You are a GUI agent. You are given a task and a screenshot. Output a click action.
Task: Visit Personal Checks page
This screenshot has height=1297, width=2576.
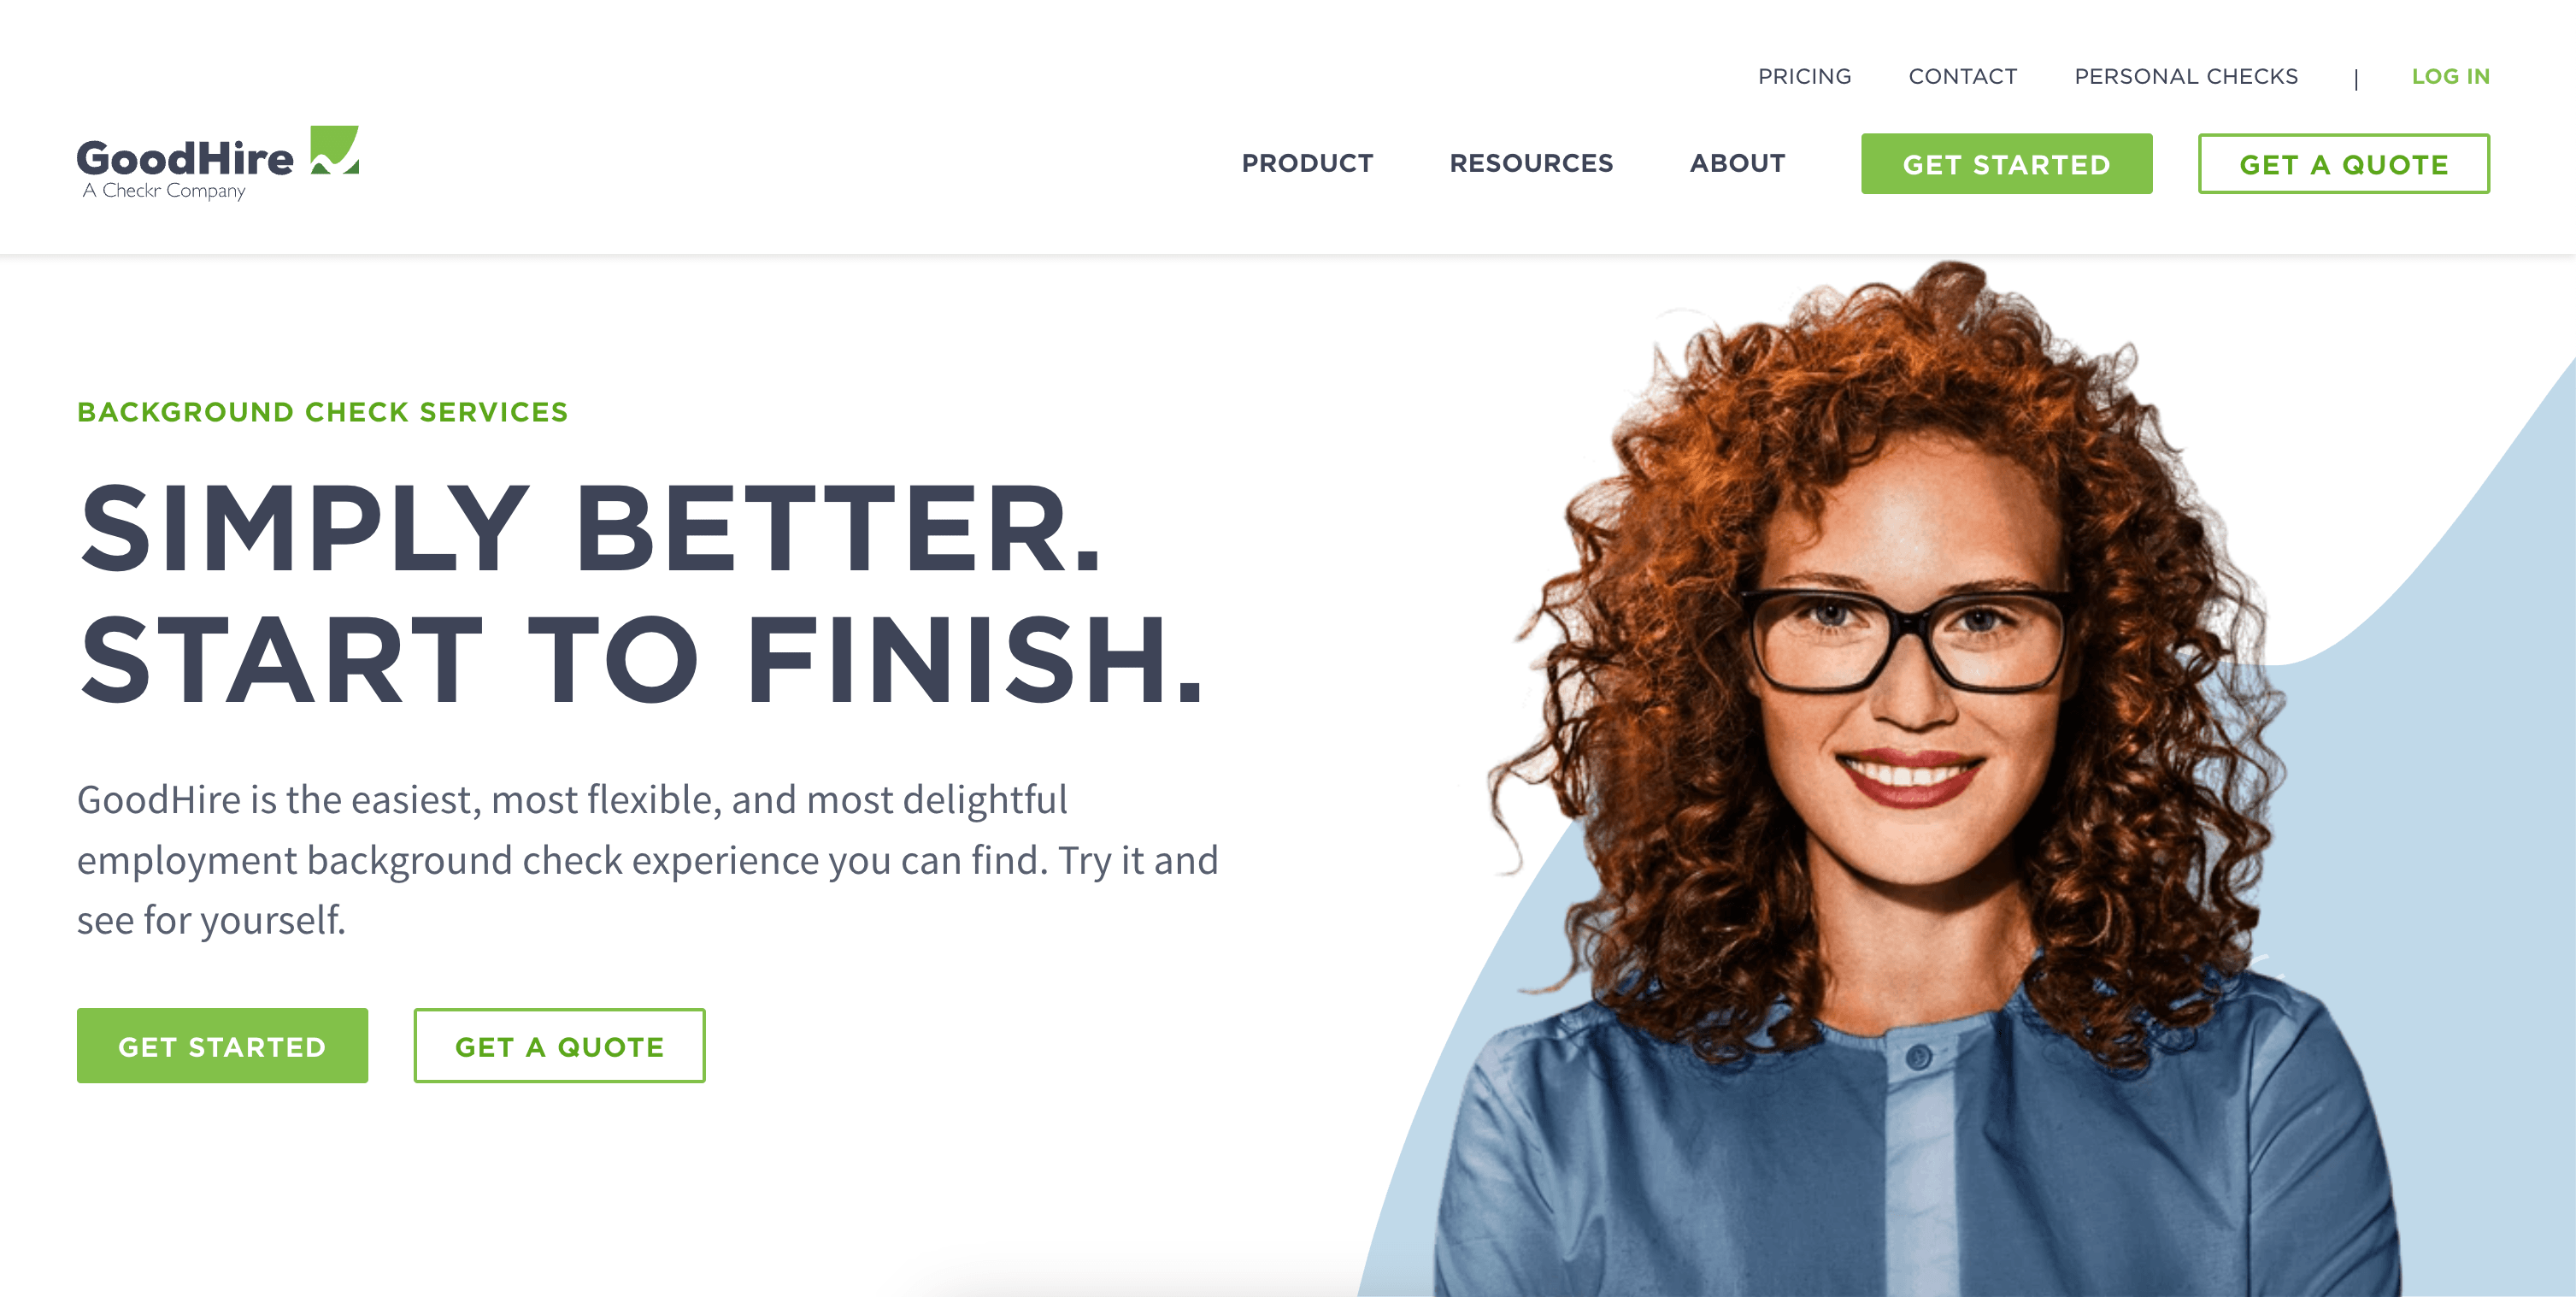(2186, 76)
